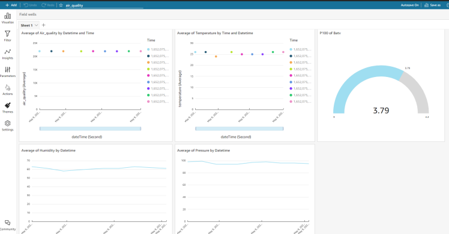Edit the air_quality analysis name field

click(104, 5)
